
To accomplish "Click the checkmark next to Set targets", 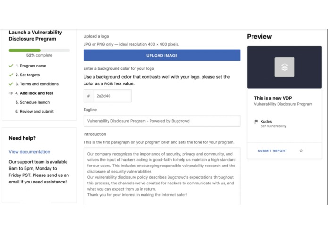I will pos(11,75).
